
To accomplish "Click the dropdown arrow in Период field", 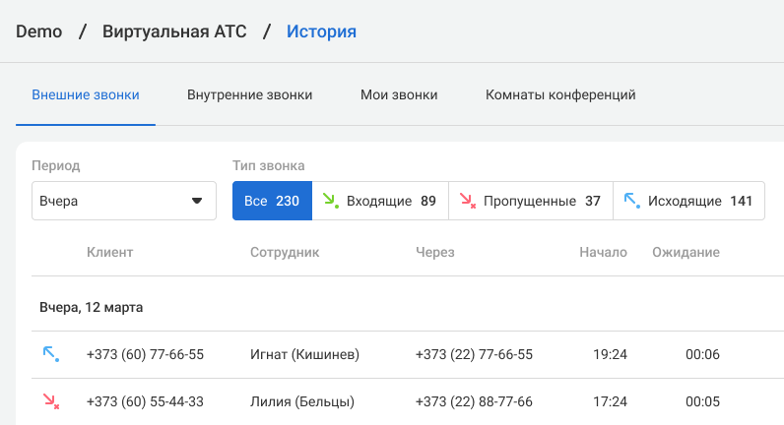I will [x=197, y=201].
